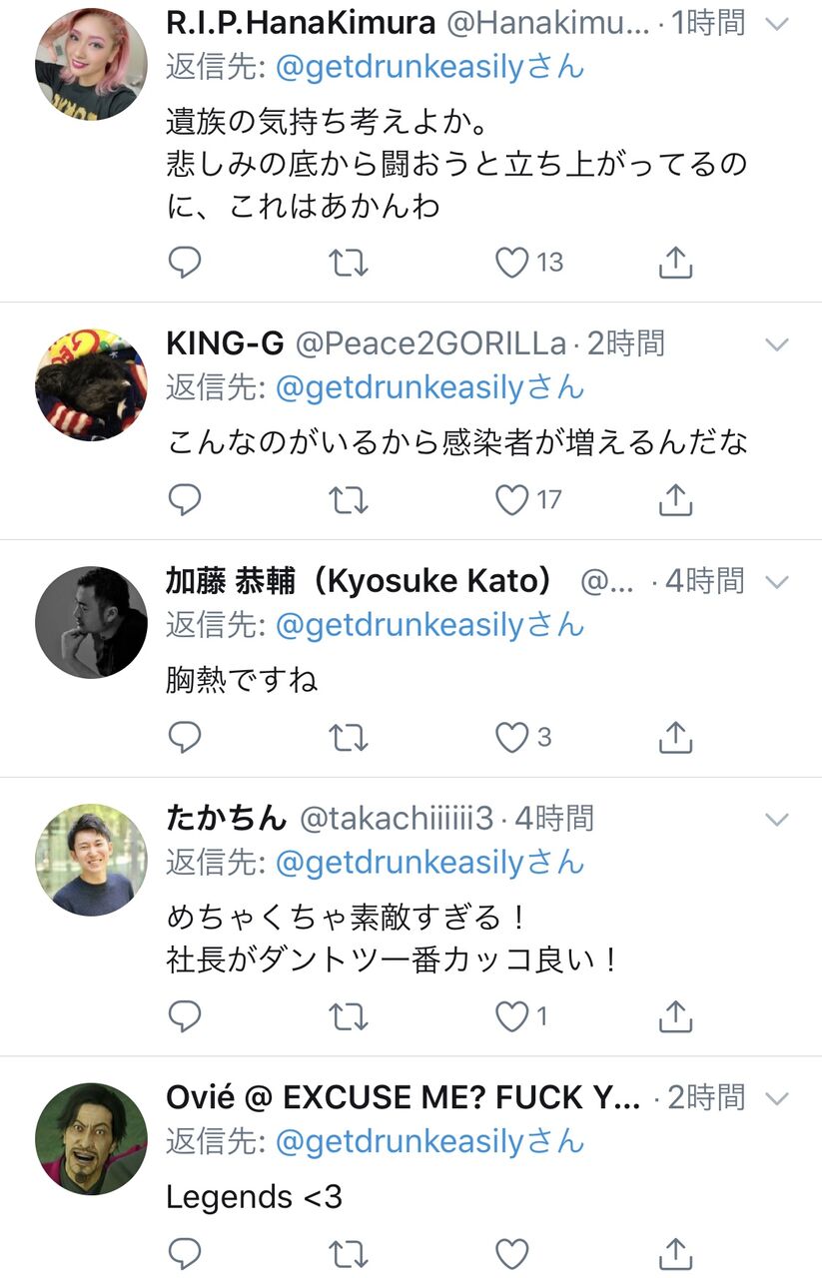Image resolution: width=822 pixels, height=1278 pixels.
Task: Share the たかちん tweet
Action: click(676, 1016)
